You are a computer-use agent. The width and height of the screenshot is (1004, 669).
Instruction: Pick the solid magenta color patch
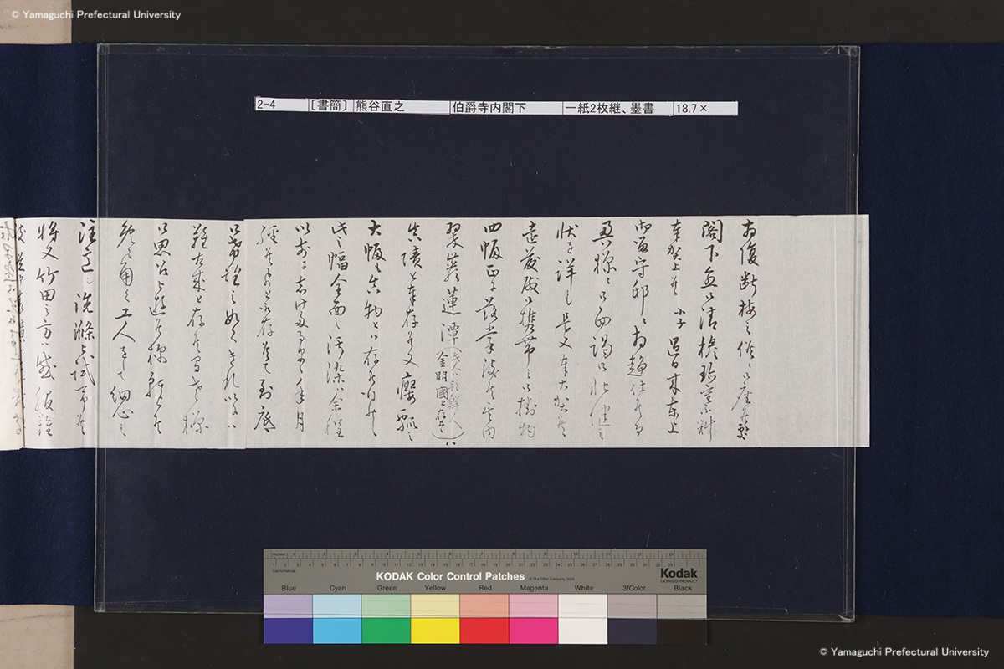pyautogui.click(x=533, y=631)
